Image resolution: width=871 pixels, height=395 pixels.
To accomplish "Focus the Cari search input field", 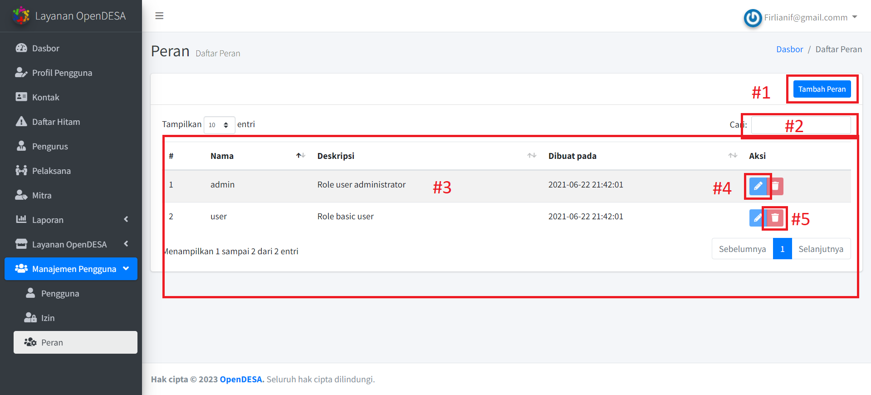I will [x=801, y=125].
